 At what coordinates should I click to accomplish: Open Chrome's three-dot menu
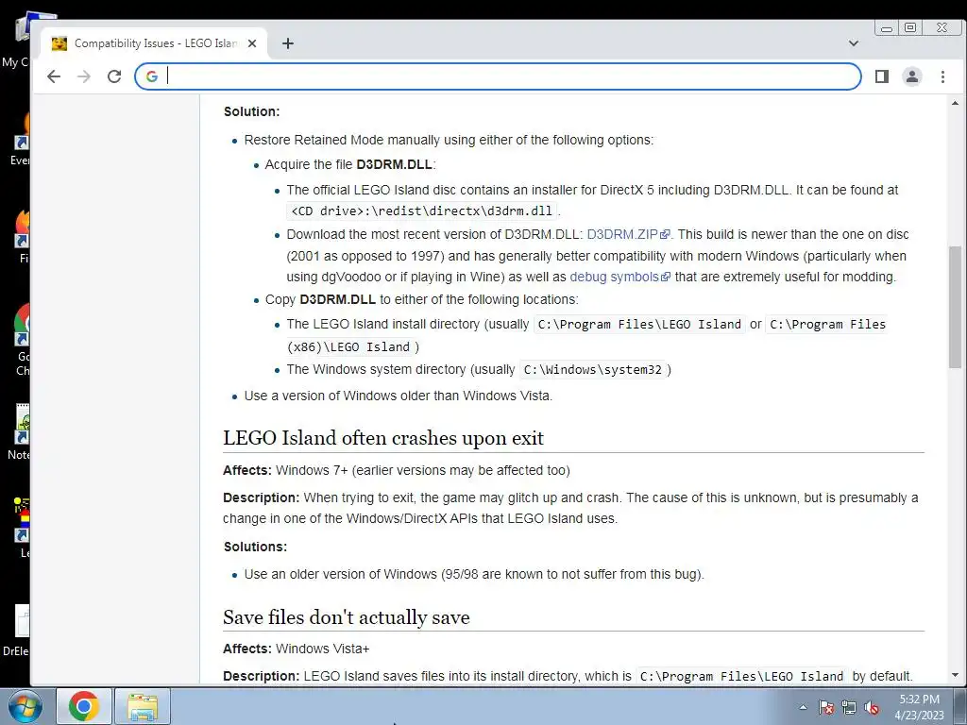pyautogui.click(x=942, y=76)
